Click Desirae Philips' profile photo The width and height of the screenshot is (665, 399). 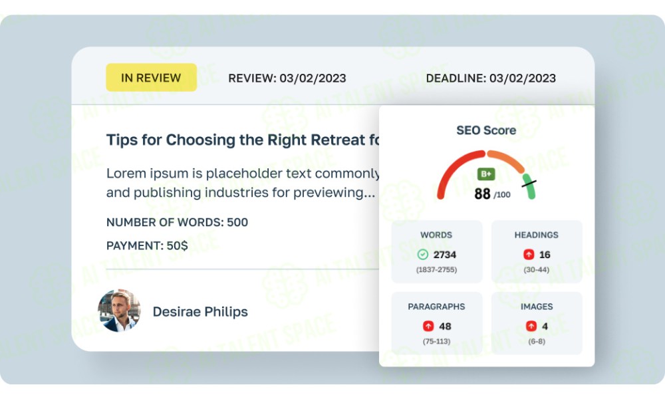coord(119,311)
